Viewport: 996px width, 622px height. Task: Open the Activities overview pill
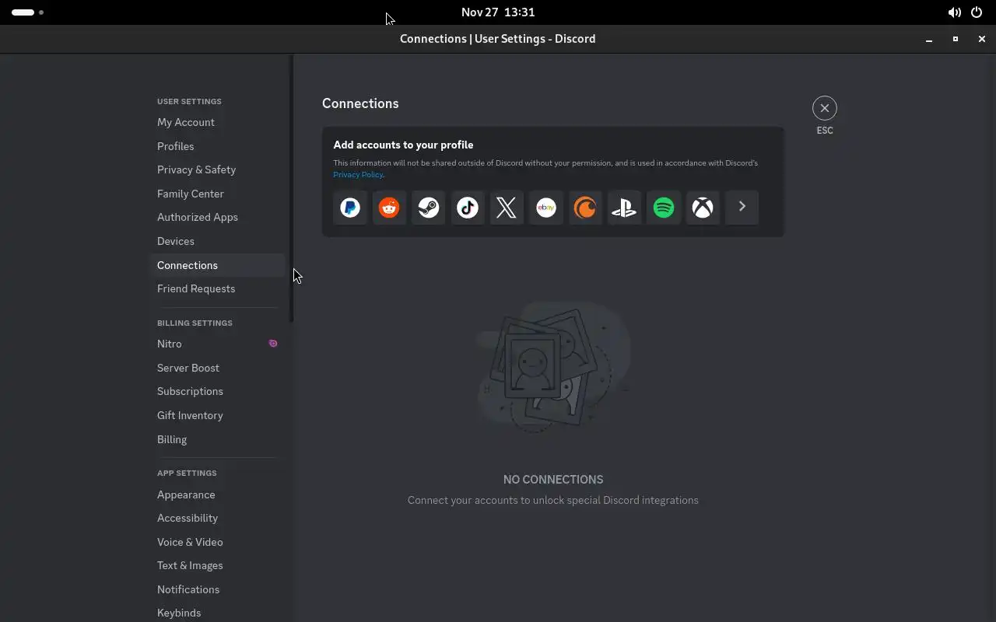click(x=27, y=12)
